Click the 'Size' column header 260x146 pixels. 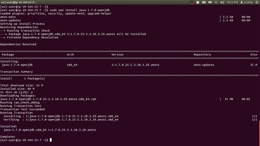(x=253, y=55)
